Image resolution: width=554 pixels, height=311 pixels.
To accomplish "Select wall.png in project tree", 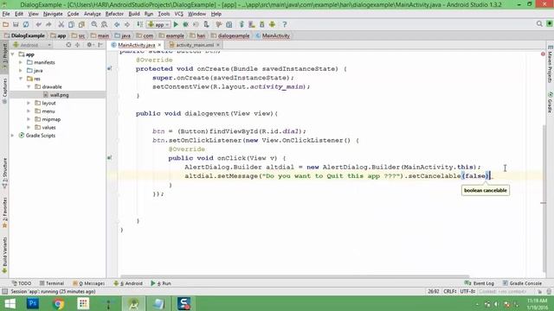I will pyautogui.click(x=60, y=95).
